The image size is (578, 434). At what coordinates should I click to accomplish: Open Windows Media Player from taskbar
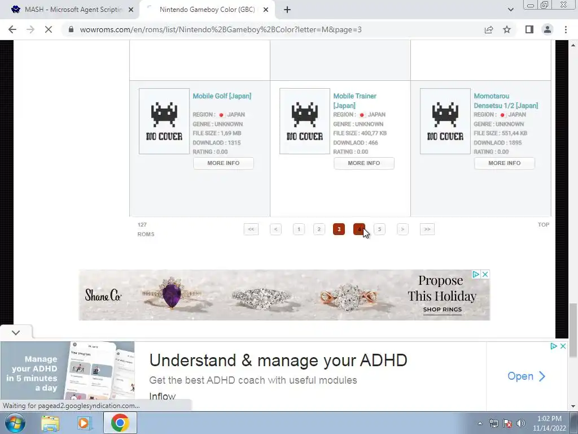(x=85, y=423)
